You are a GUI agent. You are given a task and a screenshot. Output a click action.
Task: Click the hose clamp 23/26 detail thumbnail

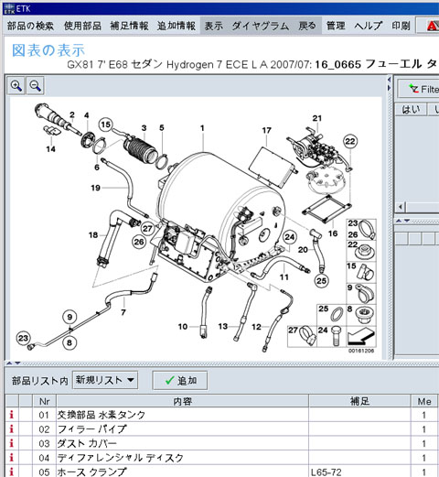coord(361,230)
